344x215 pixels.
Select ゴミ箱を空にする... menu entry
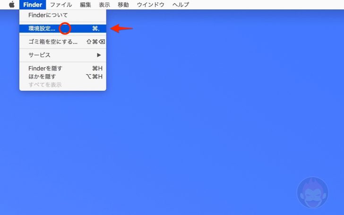click(x=63, y=42)
